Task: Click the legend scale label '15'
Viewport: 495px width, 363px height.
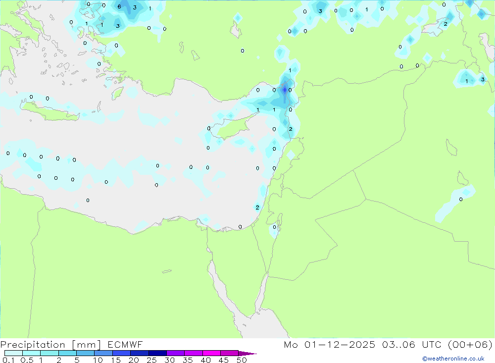Action: click(x=116, y=360)
